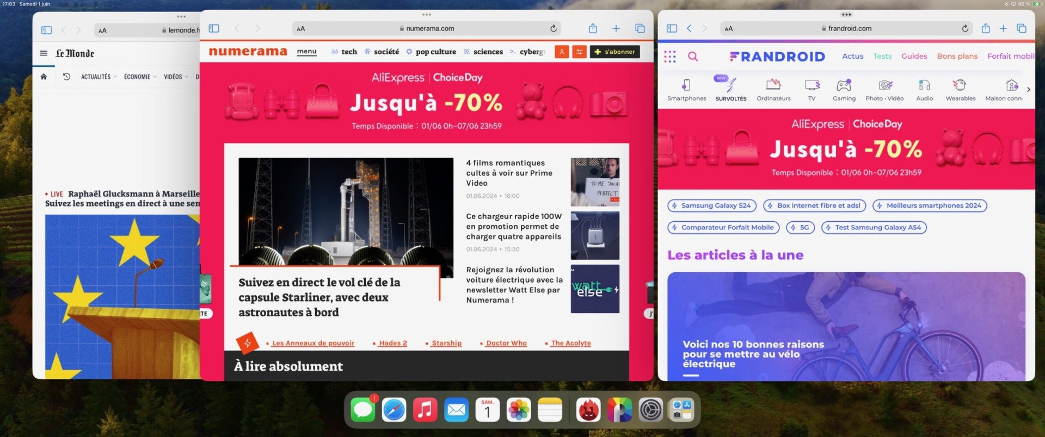Show tab overview in numerama window
Image resolution: width=1045 pixels, height=437 pixels.
click(x=640, y=28)
